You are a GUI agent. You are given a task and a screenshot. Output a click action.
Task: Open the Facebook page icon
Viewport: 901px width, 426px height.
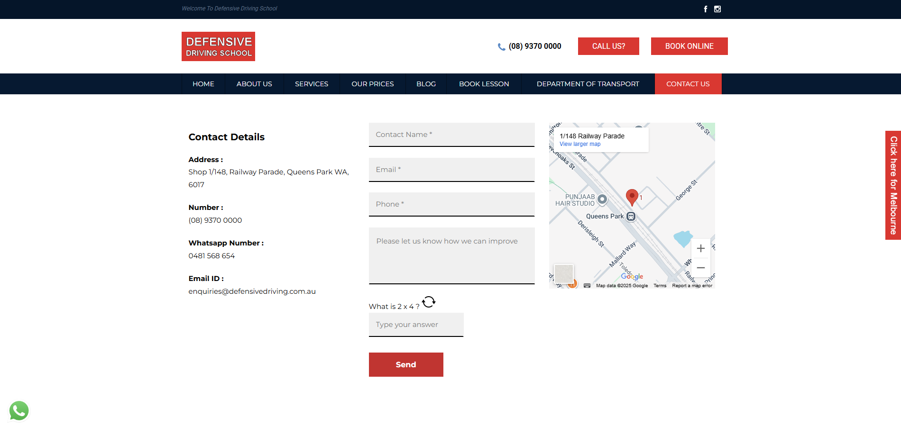(x=705, y=9)
